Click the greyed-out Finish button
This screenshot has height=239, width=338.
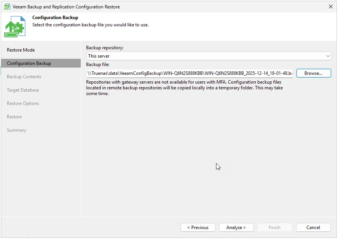tap(274, 228)
